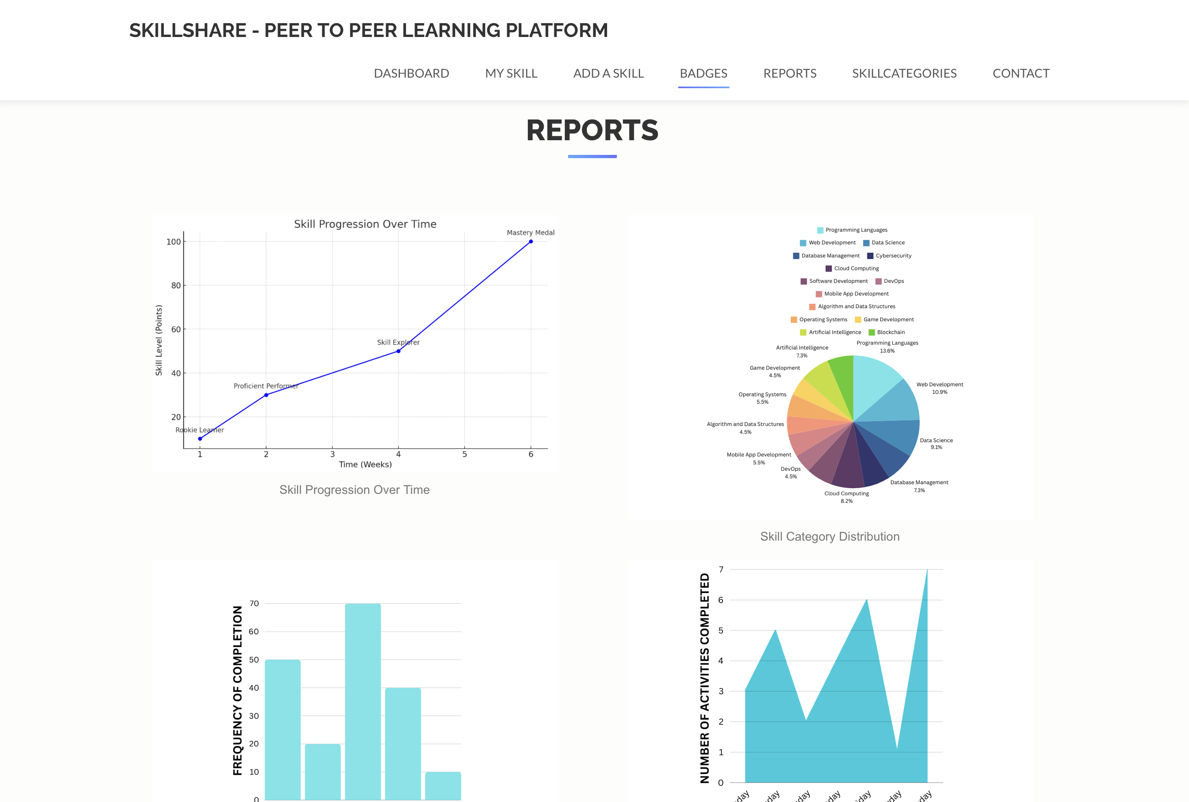Click the Skill Progression line chart image

point(354,343)
